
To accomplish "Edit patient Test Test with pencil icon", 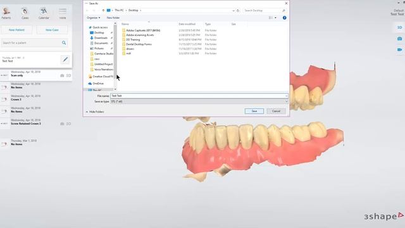I will tap(65, 60).
